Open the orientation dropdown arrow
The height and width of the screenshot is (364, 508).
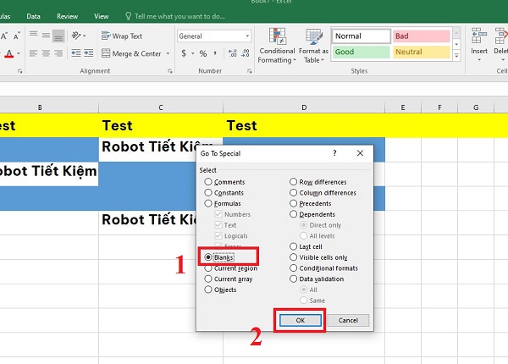coord(84,36)
